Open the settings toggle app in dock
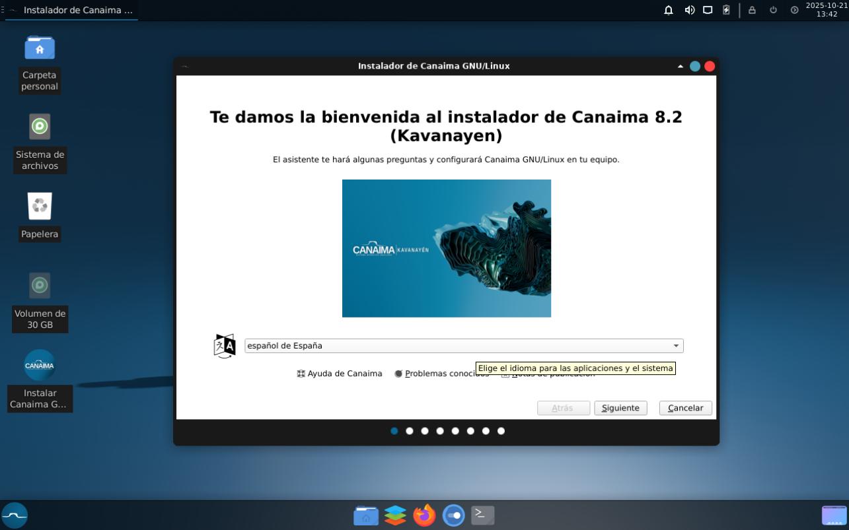Screen dimensions: 849x530 [453, 515]
